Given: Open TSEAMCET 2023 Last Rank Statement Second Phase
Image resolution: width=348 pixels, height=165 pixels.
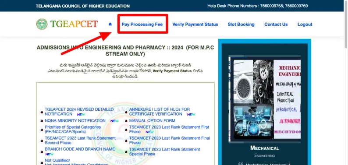Looking at the screenshot, I should (x=80, y=140).
